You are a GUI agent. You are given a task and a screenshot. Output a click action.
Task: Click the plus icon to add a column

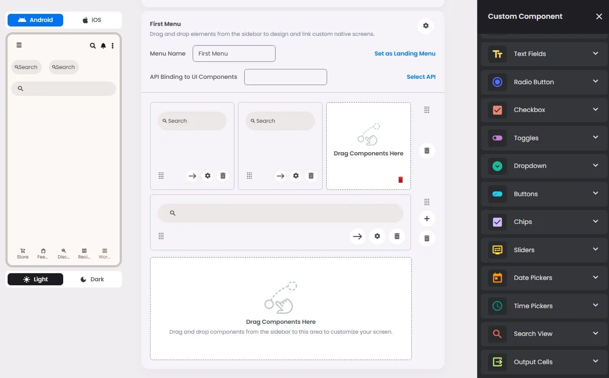coord(427,219)
